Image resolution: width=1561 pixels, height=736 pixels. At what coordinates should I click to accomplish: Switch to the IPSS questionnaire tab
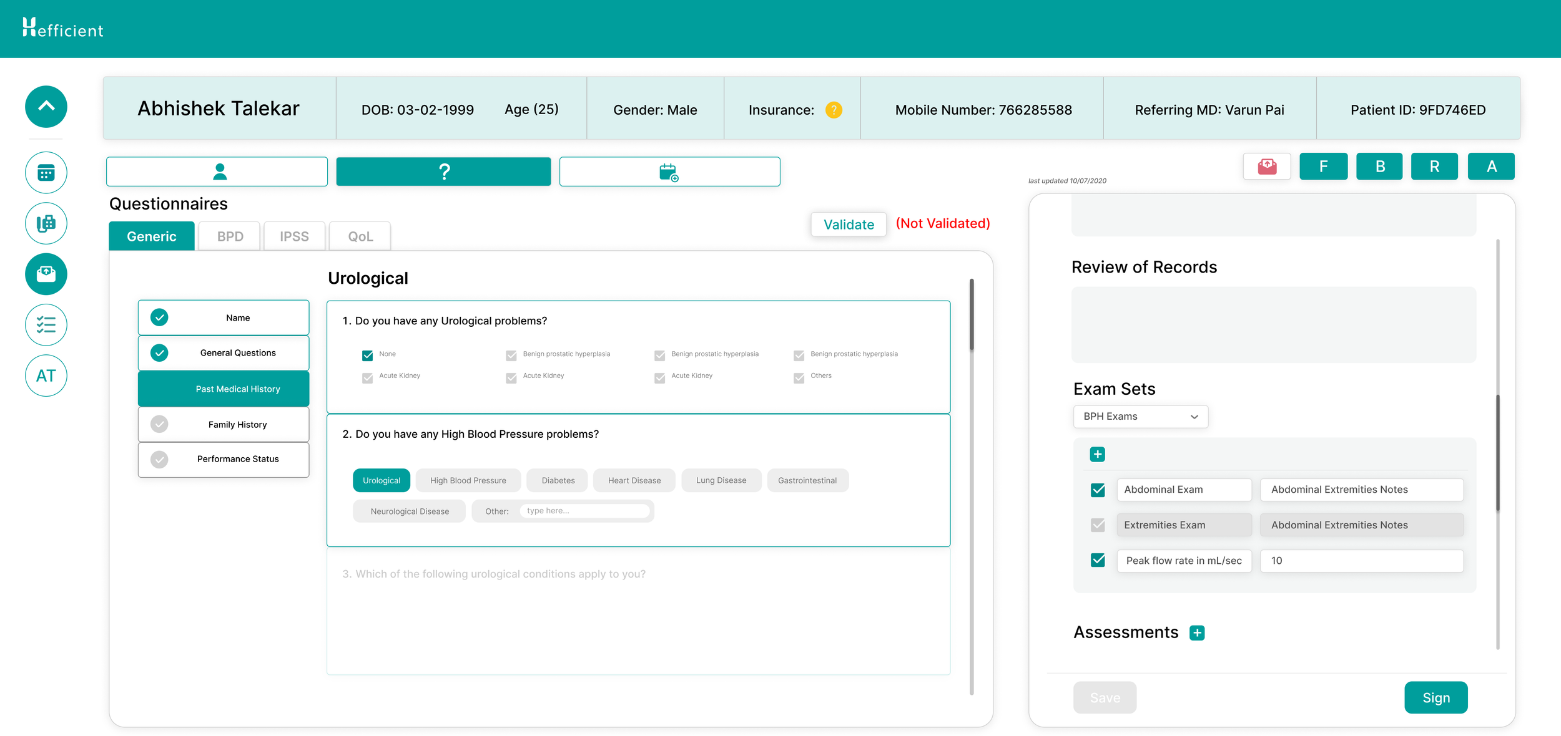[294, 236]
